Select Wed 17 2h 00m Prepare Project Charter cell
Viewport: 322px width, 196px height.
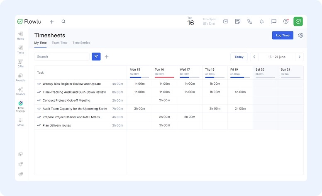tap(190, 117)
